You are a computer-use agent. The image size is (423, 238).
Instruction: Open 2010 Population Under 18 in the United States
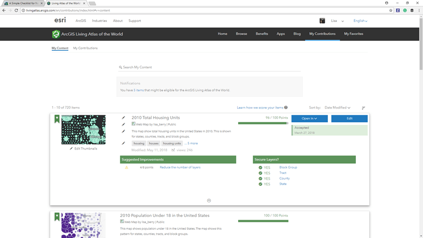point(164,215)
